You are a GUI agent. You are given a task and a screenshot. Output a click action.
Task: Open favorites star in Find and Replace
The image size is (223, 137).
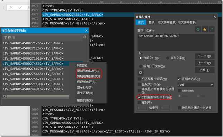click(x=205, y=29)
